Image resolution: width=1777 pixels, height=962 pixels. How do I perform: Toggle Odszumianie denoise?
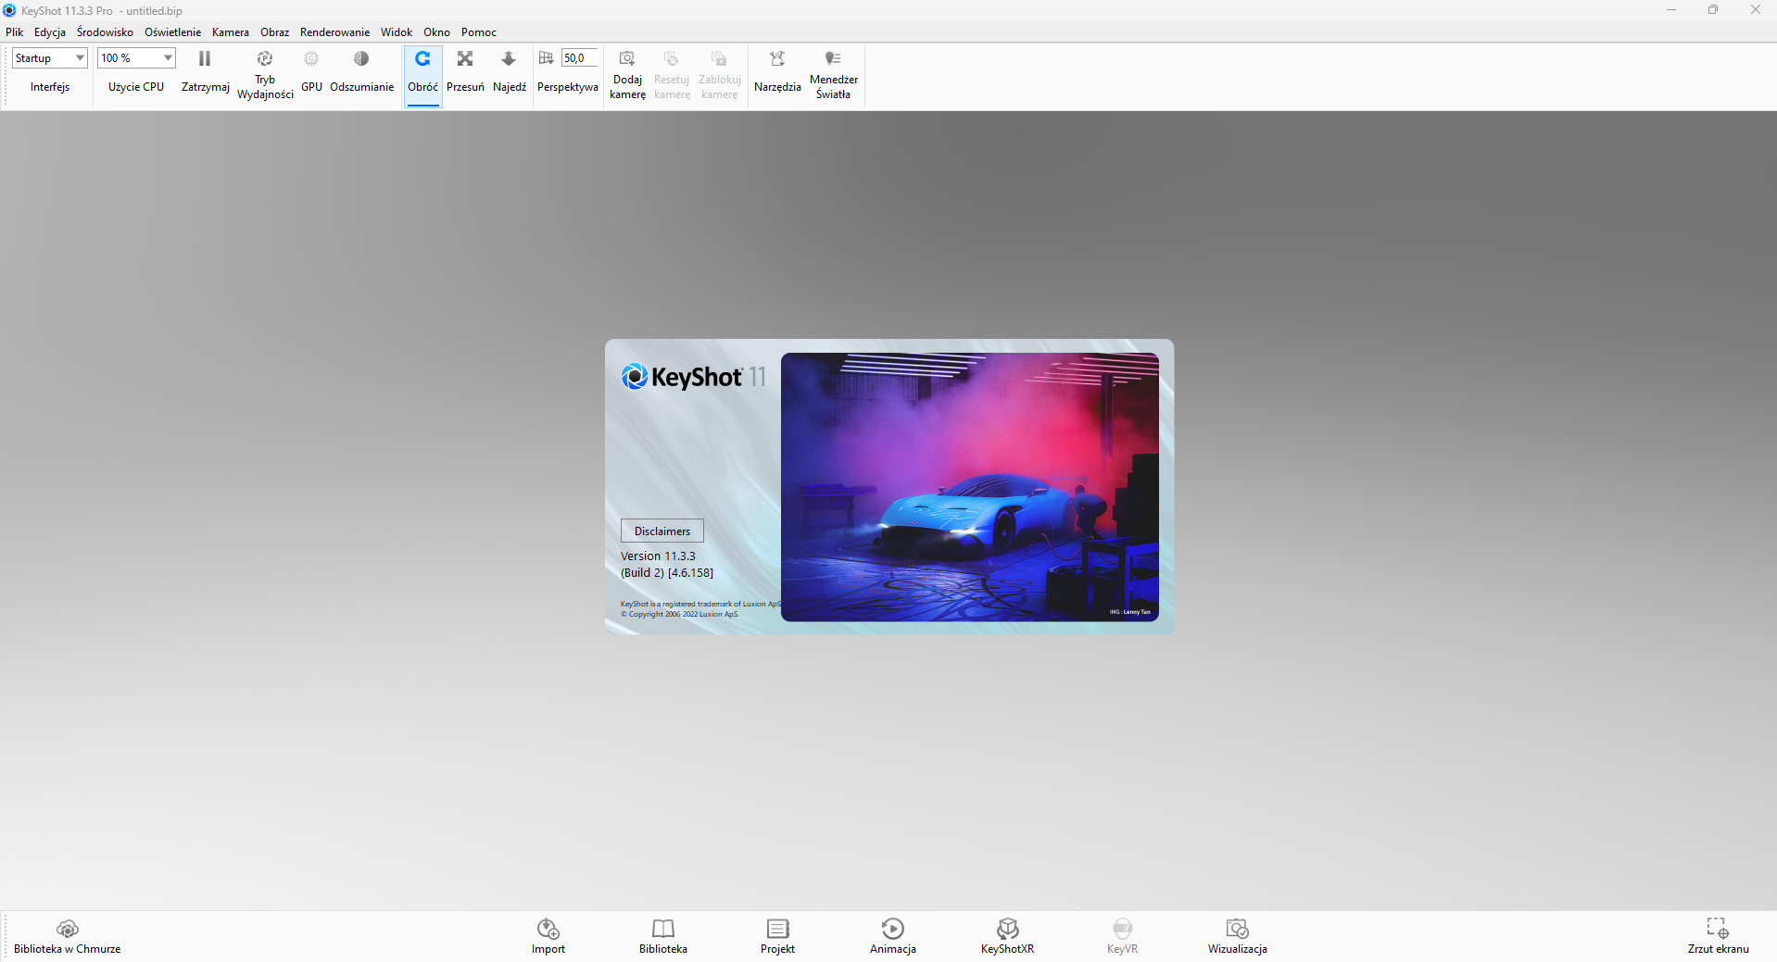[361, 59]
